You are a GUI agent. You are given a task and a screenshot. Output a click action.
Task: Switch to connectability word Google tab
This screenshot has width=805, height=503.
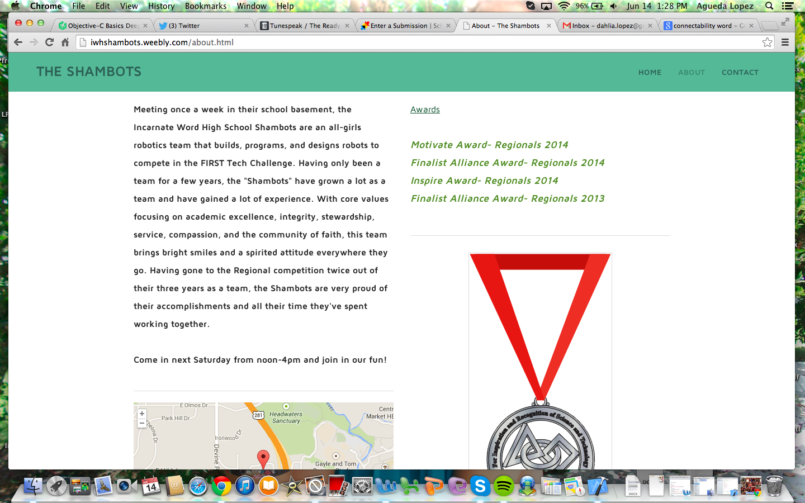pos(708,26)
